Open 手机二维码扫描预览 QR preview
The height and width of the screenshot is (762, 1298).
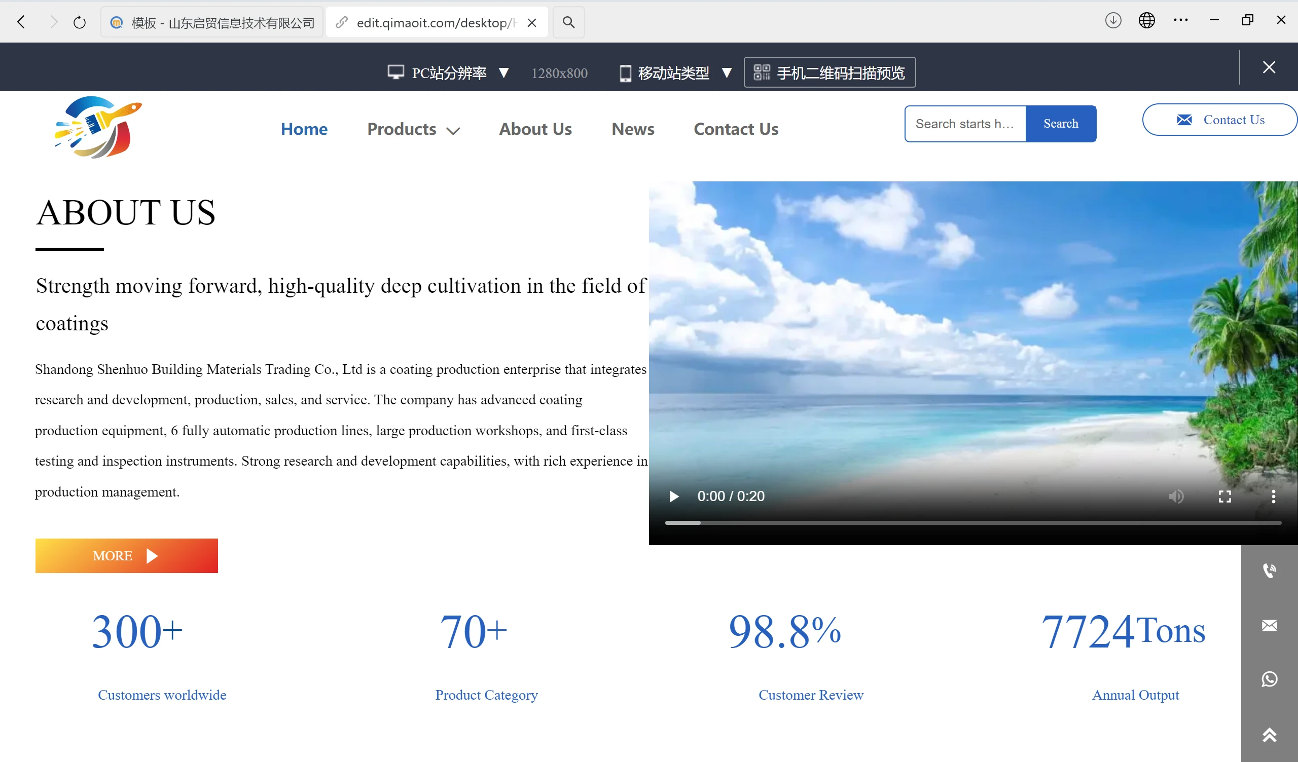click(830, 72)
